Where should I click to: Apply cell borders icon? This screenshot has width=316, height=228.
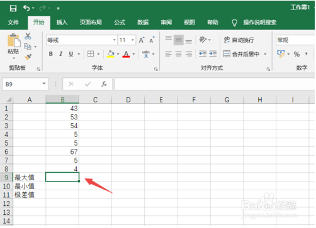[91, 54]
